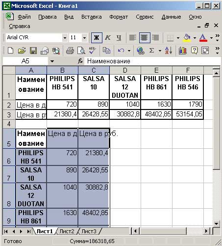Click the e-mail/permission icon next to Save
Viewport: 222px width, 246px height.
[x=45, y=51]
